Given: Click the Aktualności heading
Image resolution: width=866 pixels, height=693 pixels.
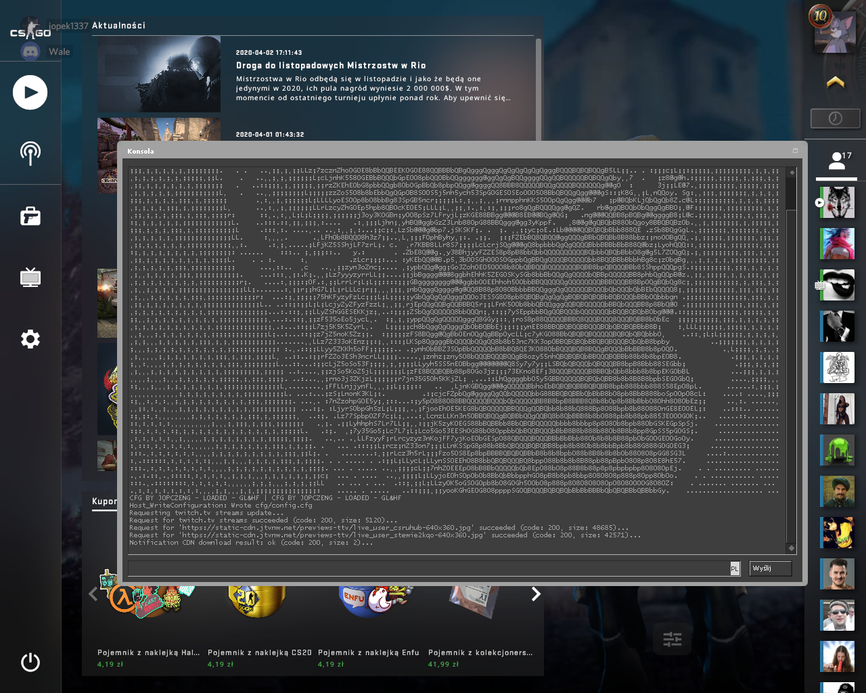Looking at the screenshot, I should click(118, 26).
